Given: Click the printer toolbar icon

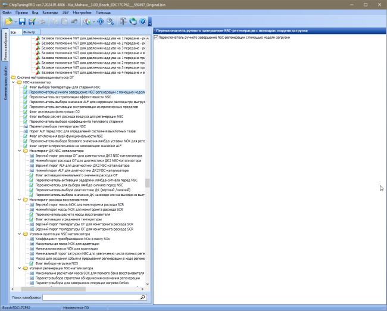Looking at the screenshot, I should (x=42, y=21).
